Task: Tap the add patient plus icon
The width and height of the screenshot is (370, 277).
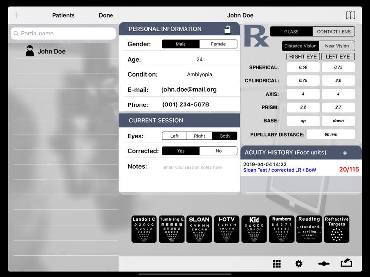Action: (17, 15)
